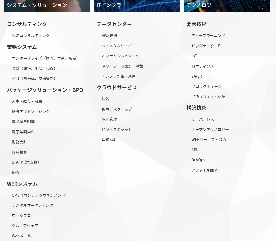This screenshot has width=276, height=241.
Task: Open エンタープライズ(物流、生産、販売) link
Action: [45, 58]
